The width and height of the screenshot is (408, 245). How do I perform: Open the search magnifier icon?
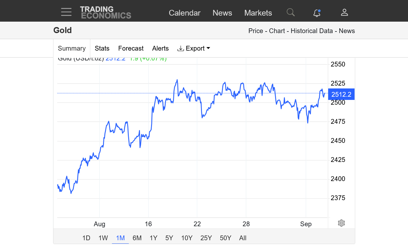click(x=290, y=12)
